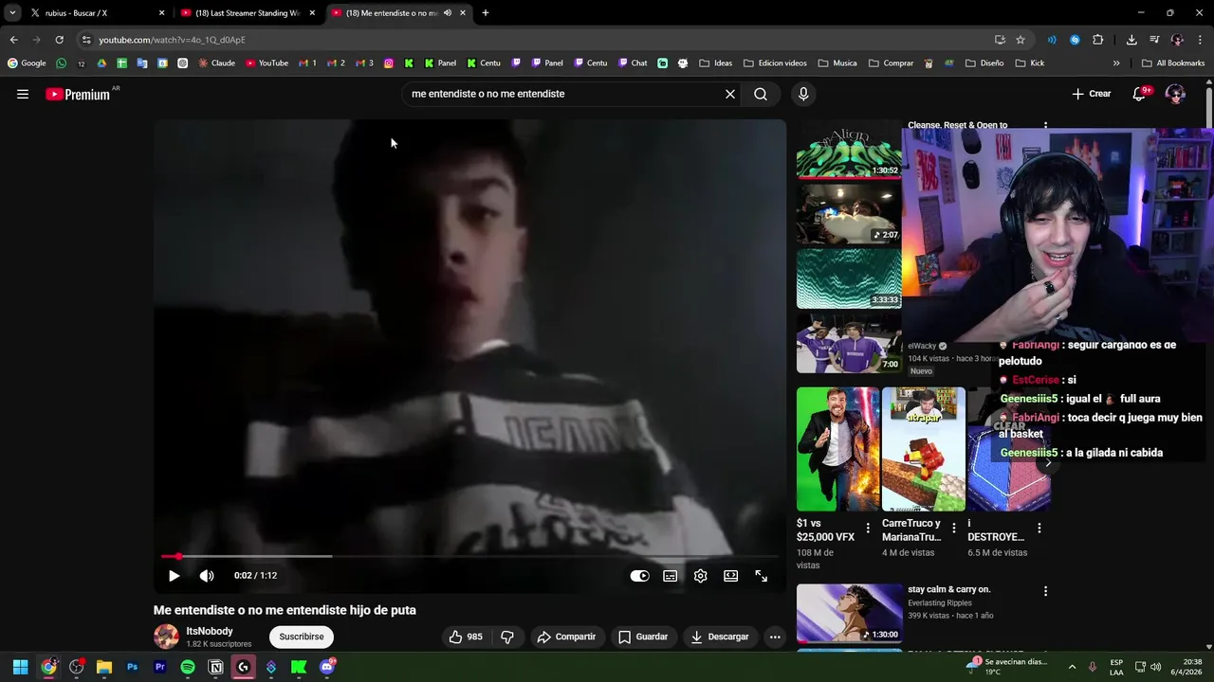The height and width of the screenshot is (682, 1214).
Task: Reload the current page
Action: [59, 40]
